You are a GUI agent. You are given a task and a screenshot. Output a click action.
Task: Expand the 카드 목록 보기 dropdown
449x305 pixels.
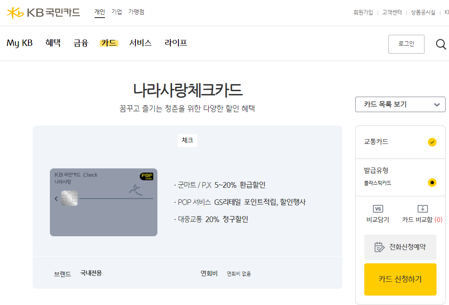(x=400, y=104)
